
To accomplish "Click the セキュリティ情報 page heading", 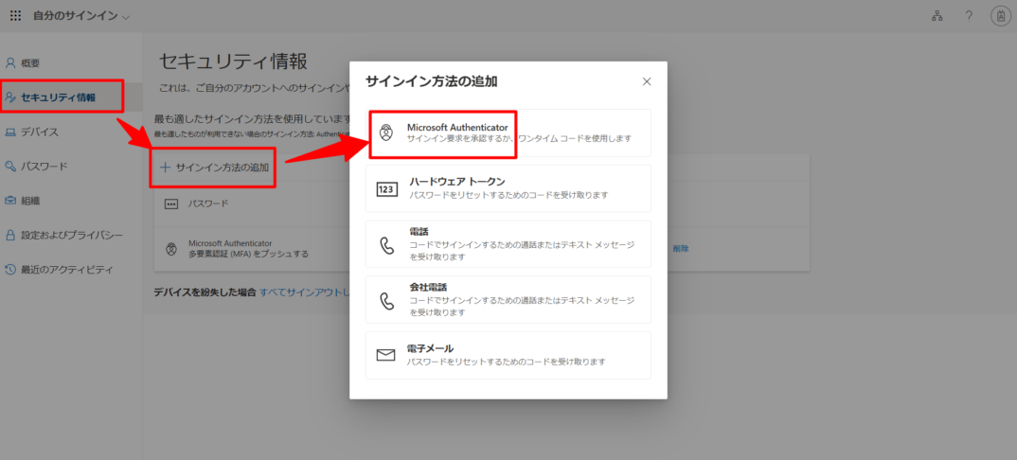I will [233, 62].
